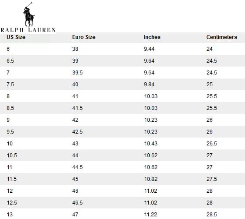Select Euro size 42 cell

[75, 120]
